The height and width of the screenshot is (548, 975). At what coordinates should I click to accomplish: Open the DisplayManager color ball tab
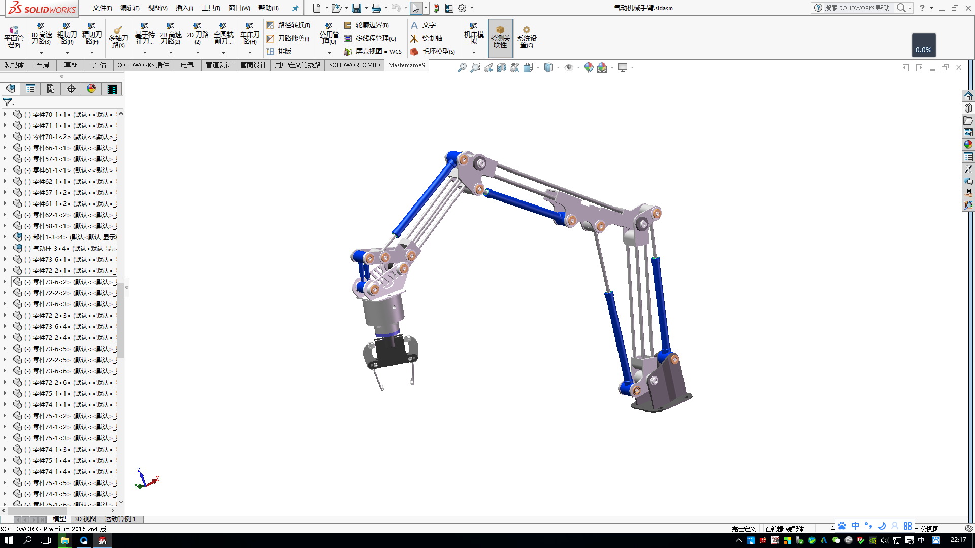(x=91, y=89)
